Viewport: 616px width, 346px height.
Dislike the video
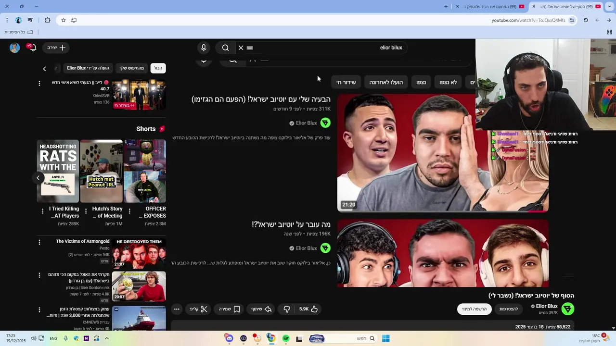coord(287,309)
